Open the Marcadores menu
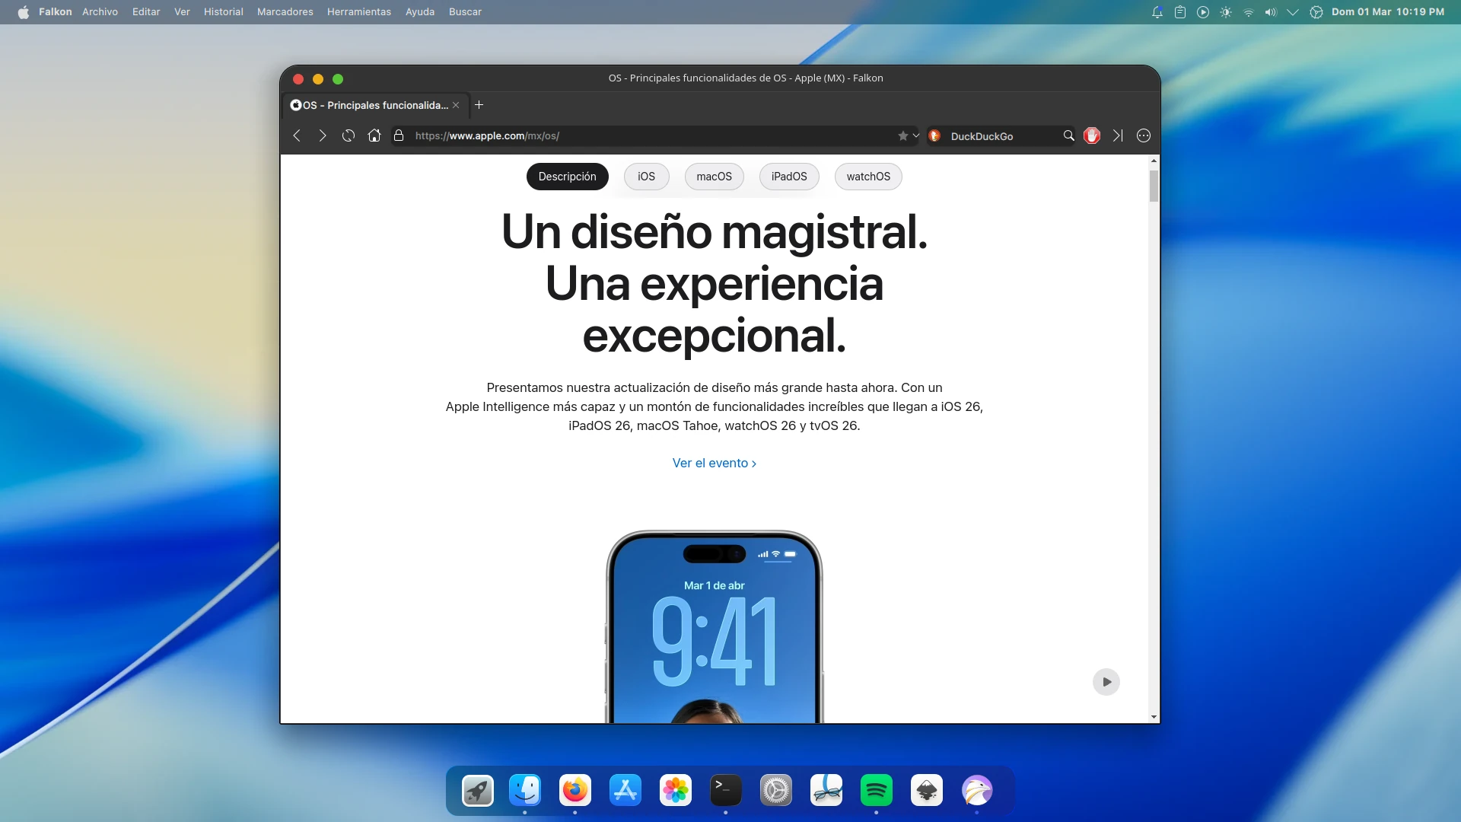The image size is (1461, 822). pyautogui.click(x=285, y=12)
